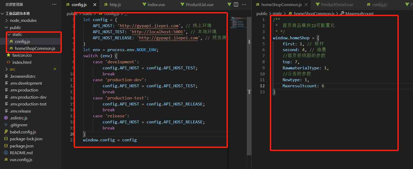Open explorer panel more actions ellipsis
Screen dimensions: 413x169
tap(54, 4)
